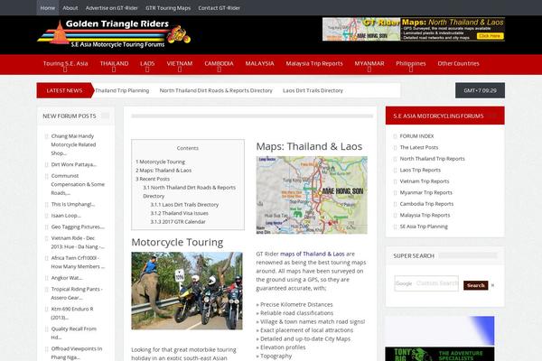Open Ktm 690 Enduro R post
Screen dimensions: 542x361
pyautogui.click(x=72, y=313)
